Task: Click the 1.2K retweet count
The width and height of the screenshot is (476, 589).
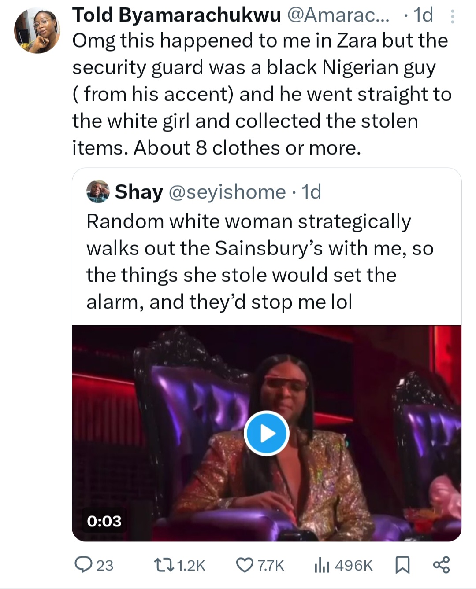Action: [191, 565]
